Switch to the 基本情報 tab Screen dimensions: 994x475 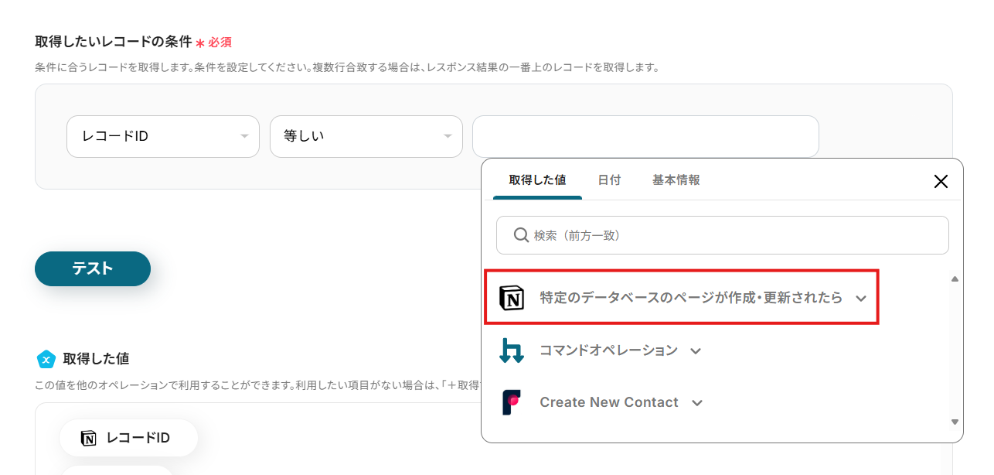(676, 179)
